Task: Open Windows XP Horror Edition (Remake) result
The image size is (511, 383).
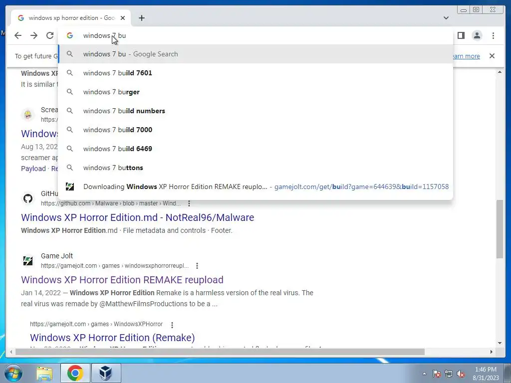Action: (112, 338)
